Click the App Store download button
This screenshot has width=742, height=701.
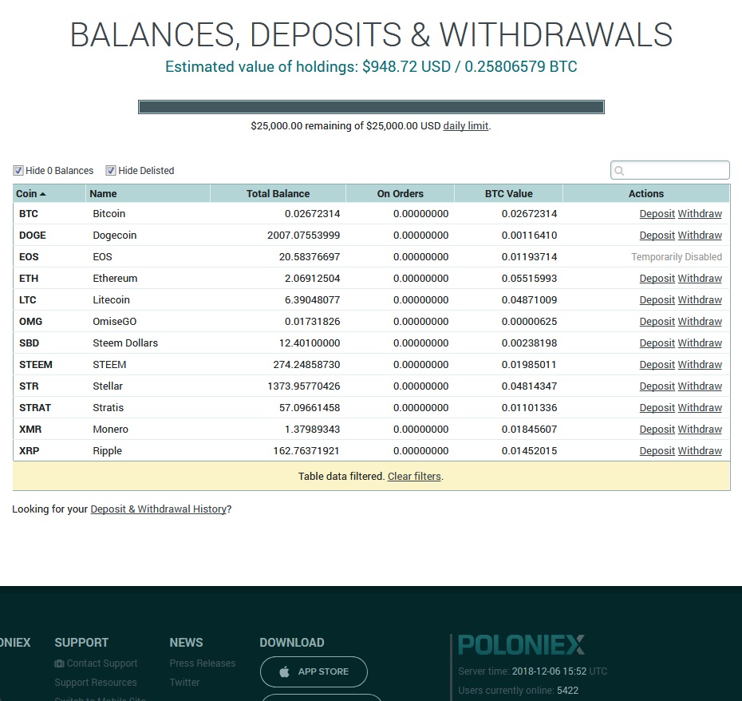pos(314,671)
